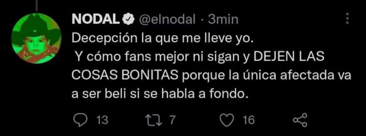View the 7 retweets count
The width and height of the screenshot is (366, 136).
(x=172, y=121)
